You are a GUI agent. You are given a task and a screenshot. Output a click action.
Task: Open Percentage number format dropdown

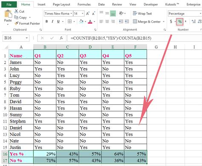click(x=200, y=14)
